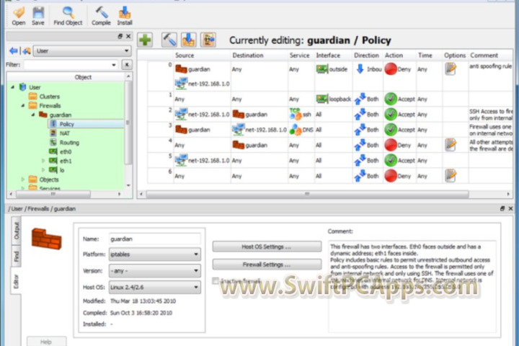519x346 pixels.
Task: Click the object tree vertical scrollbar
Action: point(128,123)
